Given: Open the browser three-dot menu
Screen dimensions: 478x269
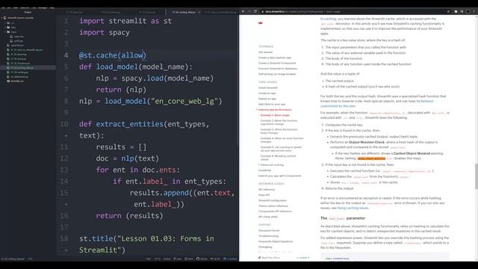Looking at the screenshot, I should 474,12.
